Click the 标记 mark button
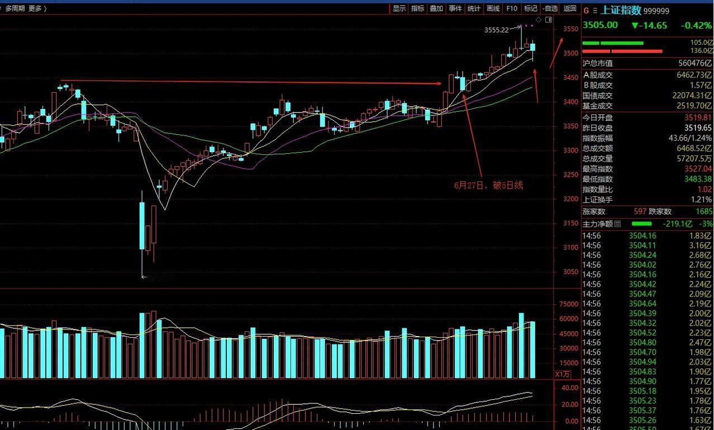This screenshot has width=714, height=430. 530,8
